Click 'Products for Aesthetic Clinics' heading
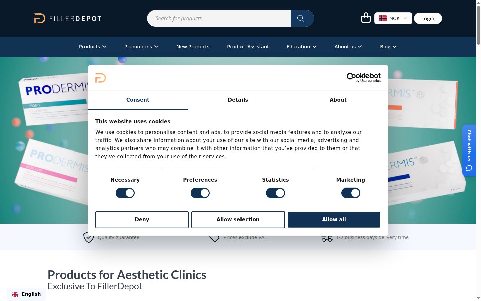This screenshot has height=301, width=481. click(x=127, y=275)
